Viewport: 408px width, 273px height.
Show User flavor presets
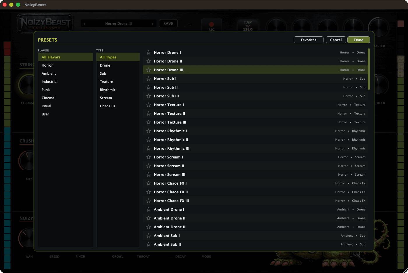pos(66,114)
